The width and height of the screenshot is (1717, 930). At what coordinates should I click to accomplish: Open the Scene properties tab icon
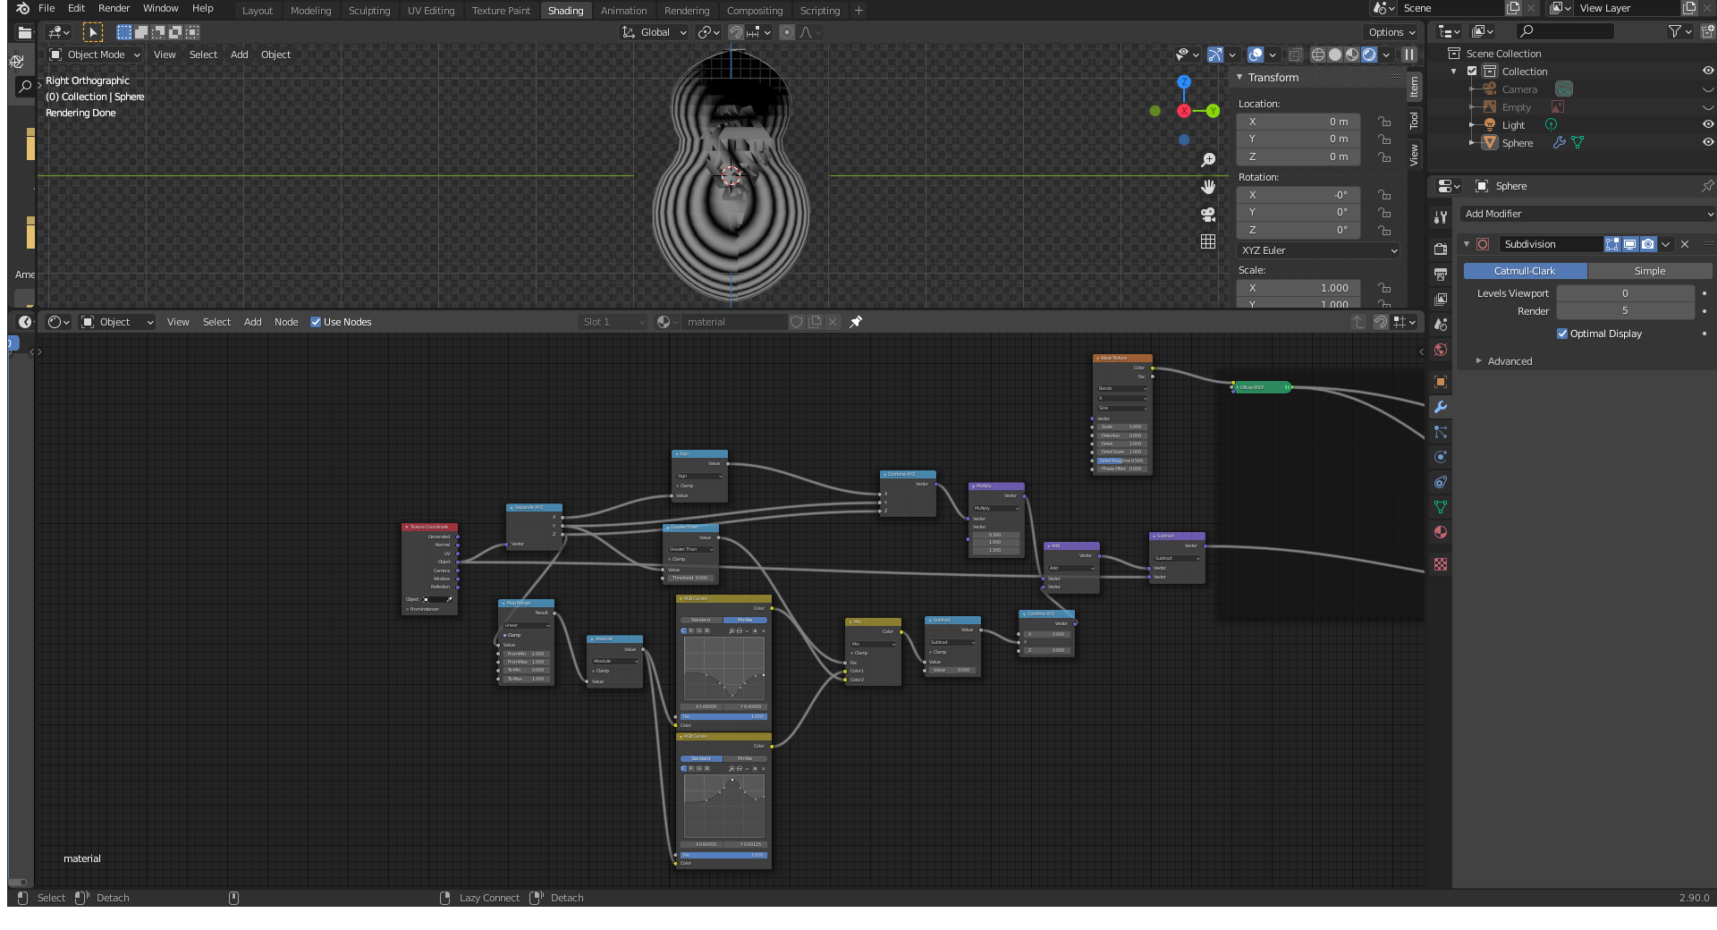(x=1440, y=325)
